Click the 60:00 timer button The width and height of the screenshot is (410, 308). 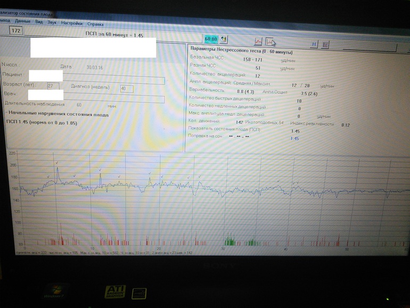coord(211,39)
